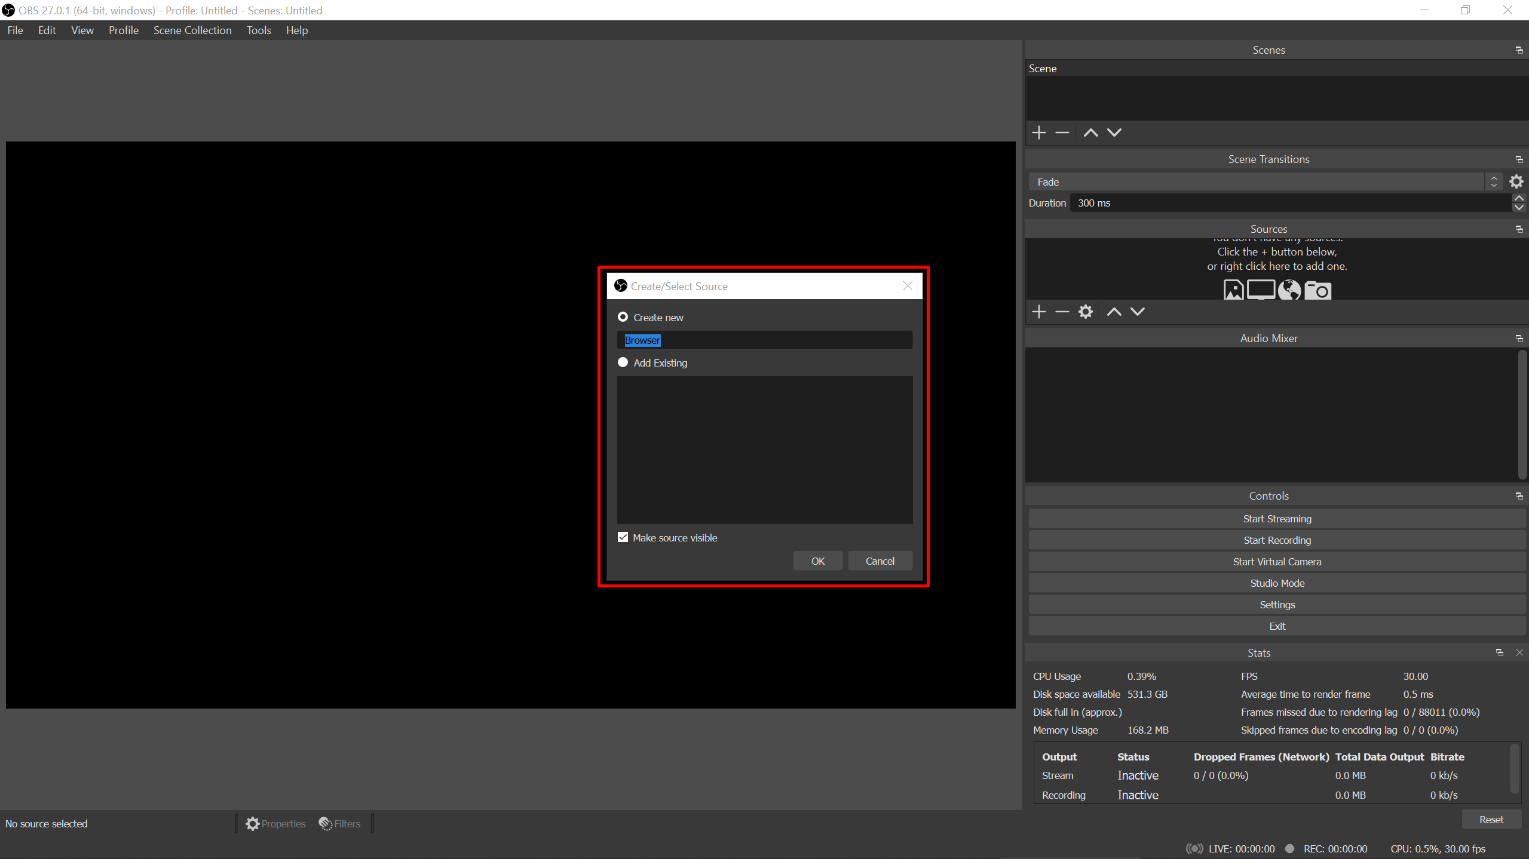Open source properties gear in Sources panel

(x=1086, y=312)
